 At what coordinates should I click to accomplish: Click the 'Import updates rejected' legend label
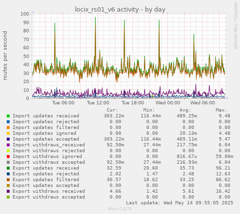point(46,122)
